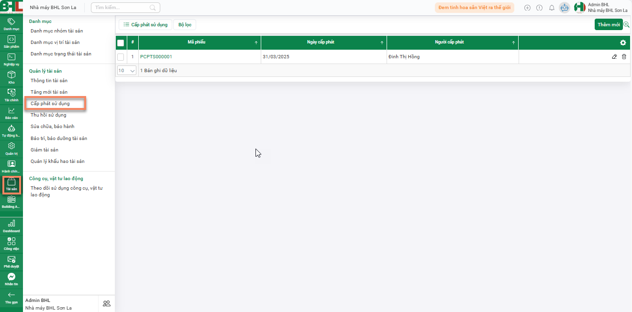This screenshot has height=312, width=632.
Task: Open Giảm tài sản
Action: pos(44,150)
